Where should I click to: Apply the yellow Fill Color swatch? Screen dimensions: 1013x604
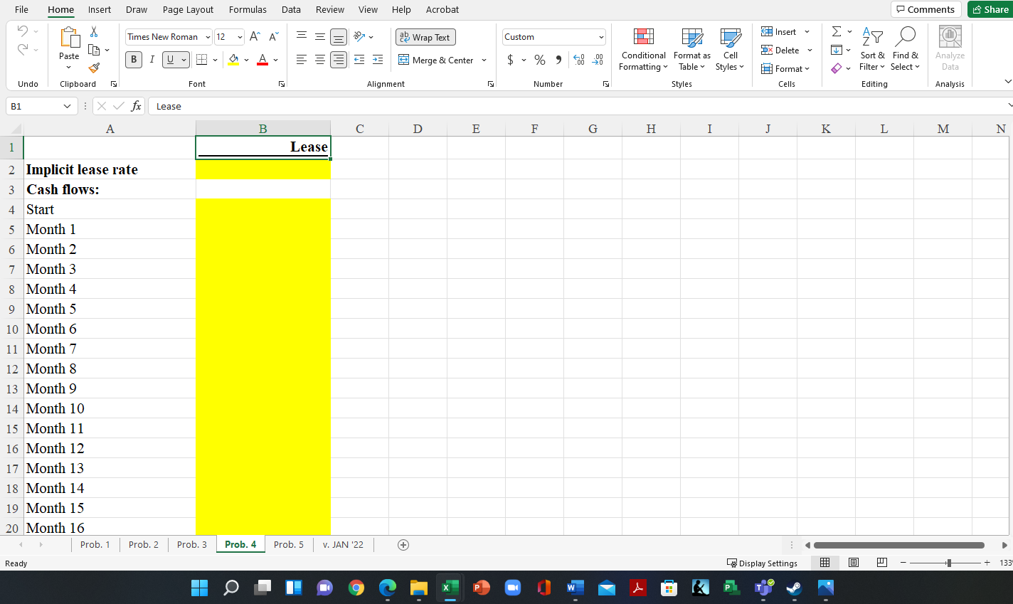click(233, 60)
